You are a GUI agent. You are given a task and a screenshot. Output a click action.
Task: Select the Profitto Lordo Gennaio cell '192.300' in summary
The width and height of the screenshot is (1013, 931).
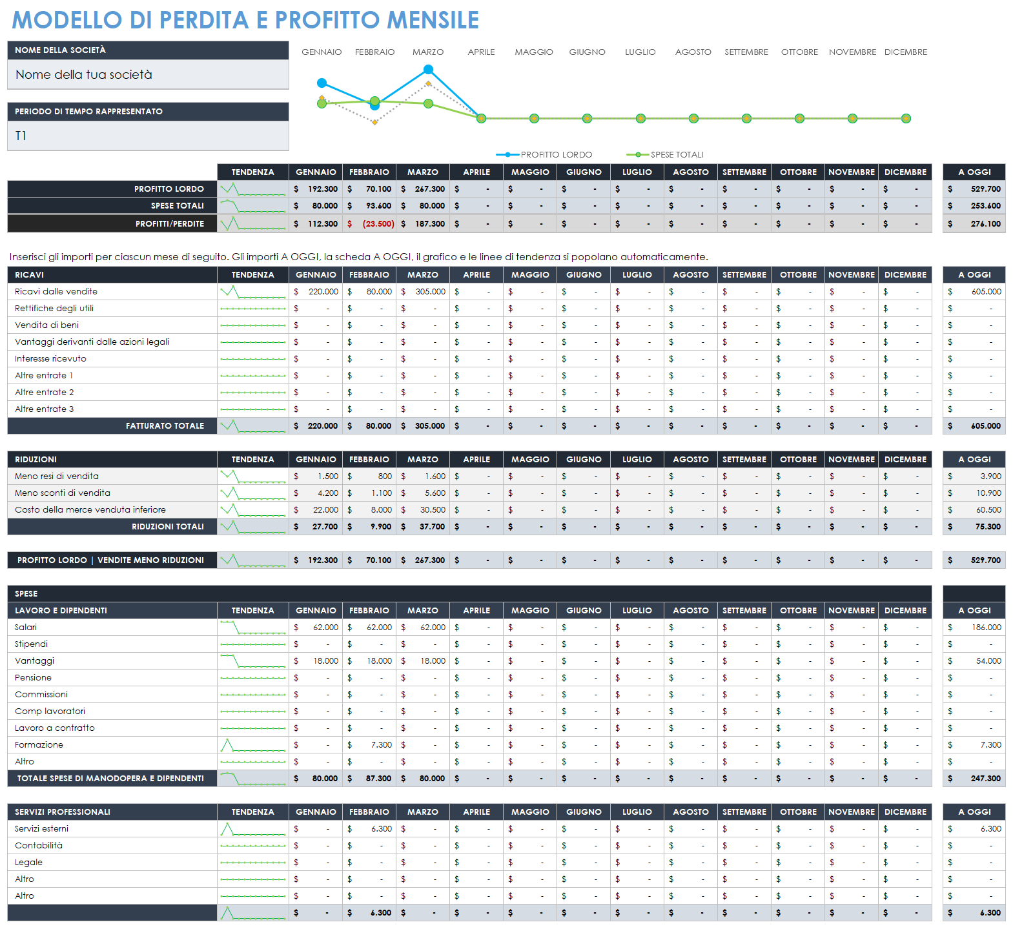click(316, 189)
